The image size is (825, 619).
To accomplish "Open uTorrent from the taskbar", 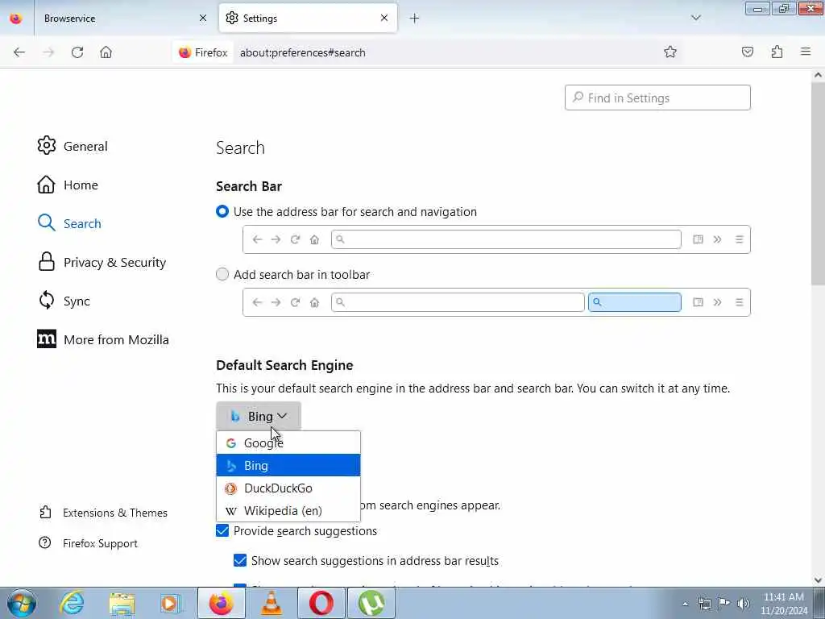I will pyautogui.click(x=371, y=603).
